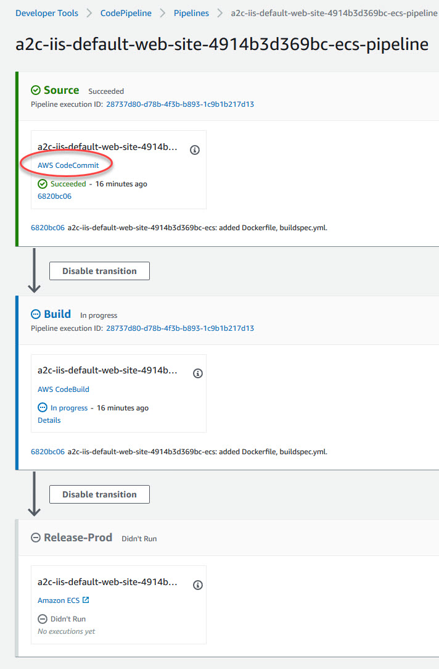This screenshot has width=439, height=669.
Task: Click 6820bc06 link in Build stage commit message
Action: [x=47, y=451]
